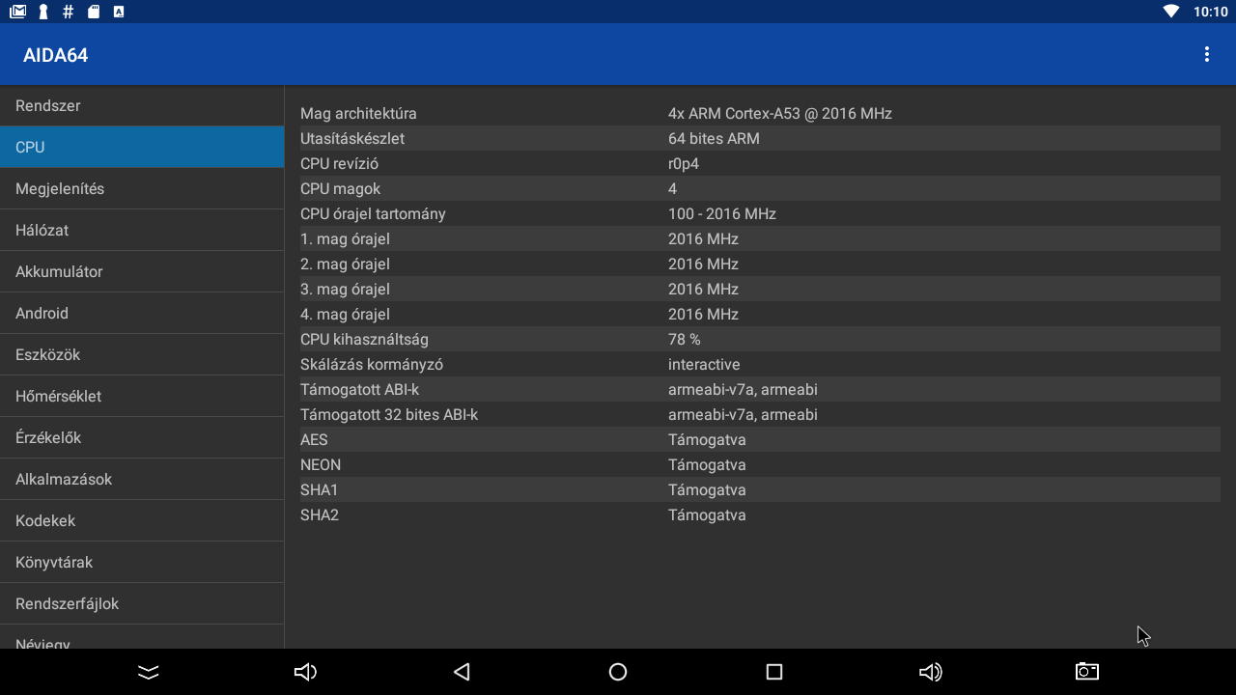
Task: Select the '3. mag órajel' row
Action: pos(760,289)
